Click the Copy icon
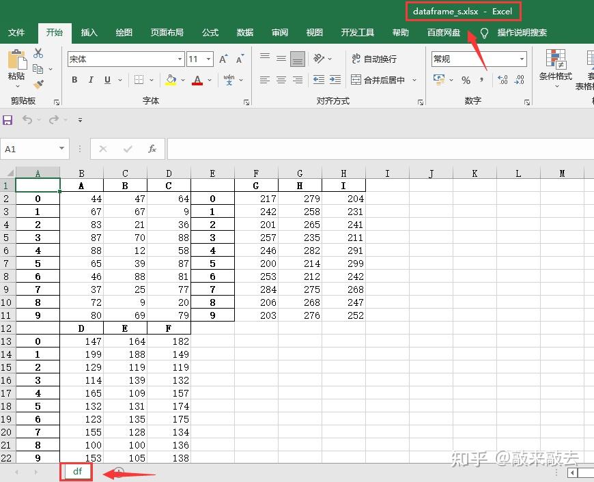This screenshot has height=482, width=594. click(x=38, y=68)
